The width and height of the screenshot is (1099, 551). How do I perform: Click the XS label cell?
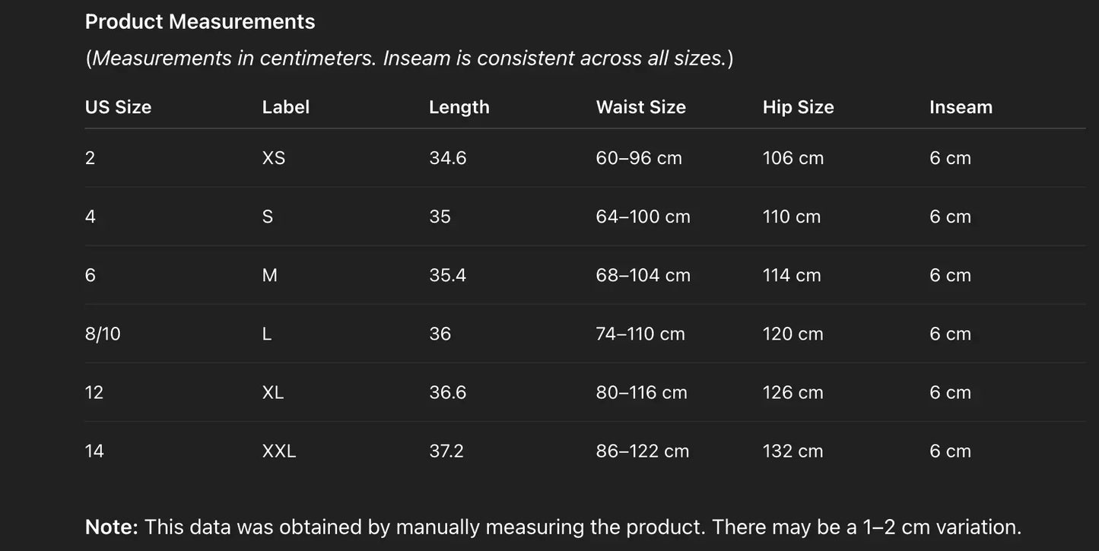coord(274,158)
